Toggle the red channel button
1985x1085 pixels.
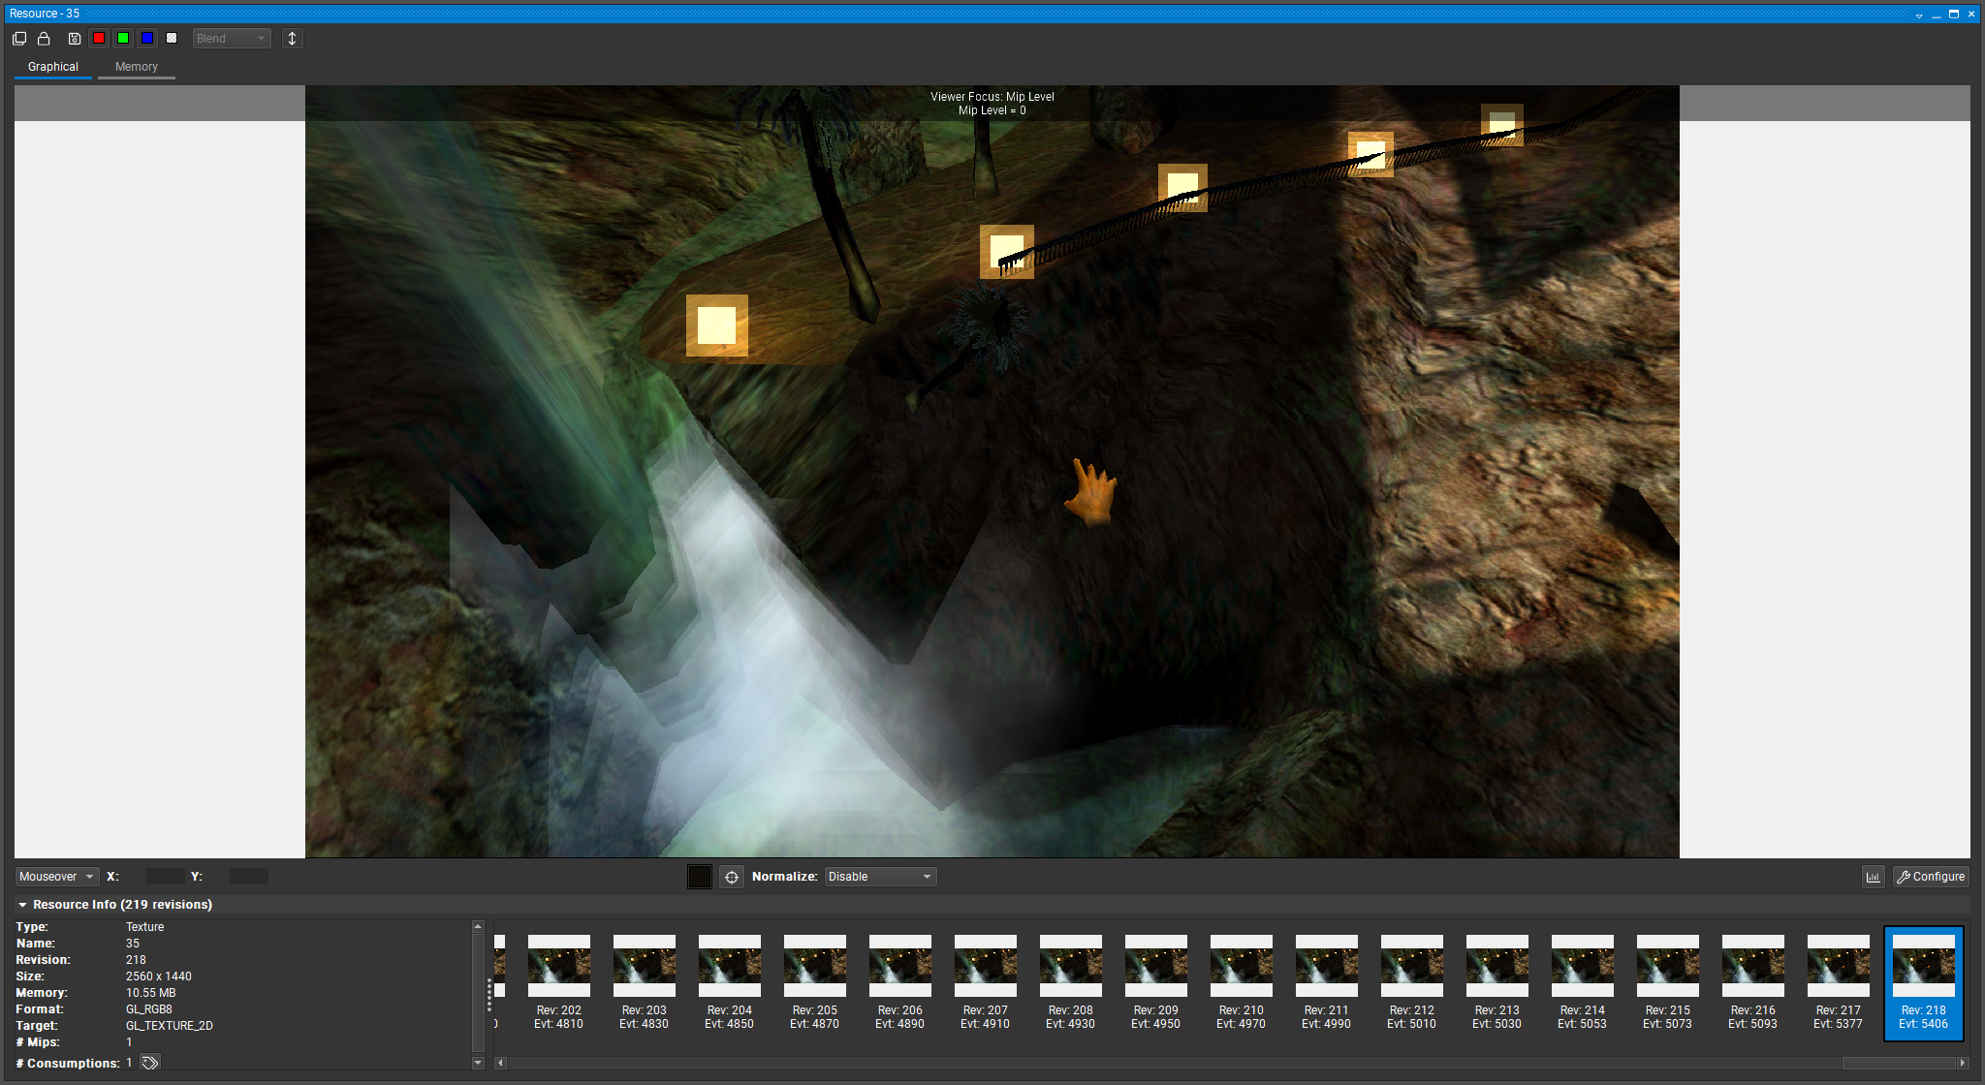(99, 38)
